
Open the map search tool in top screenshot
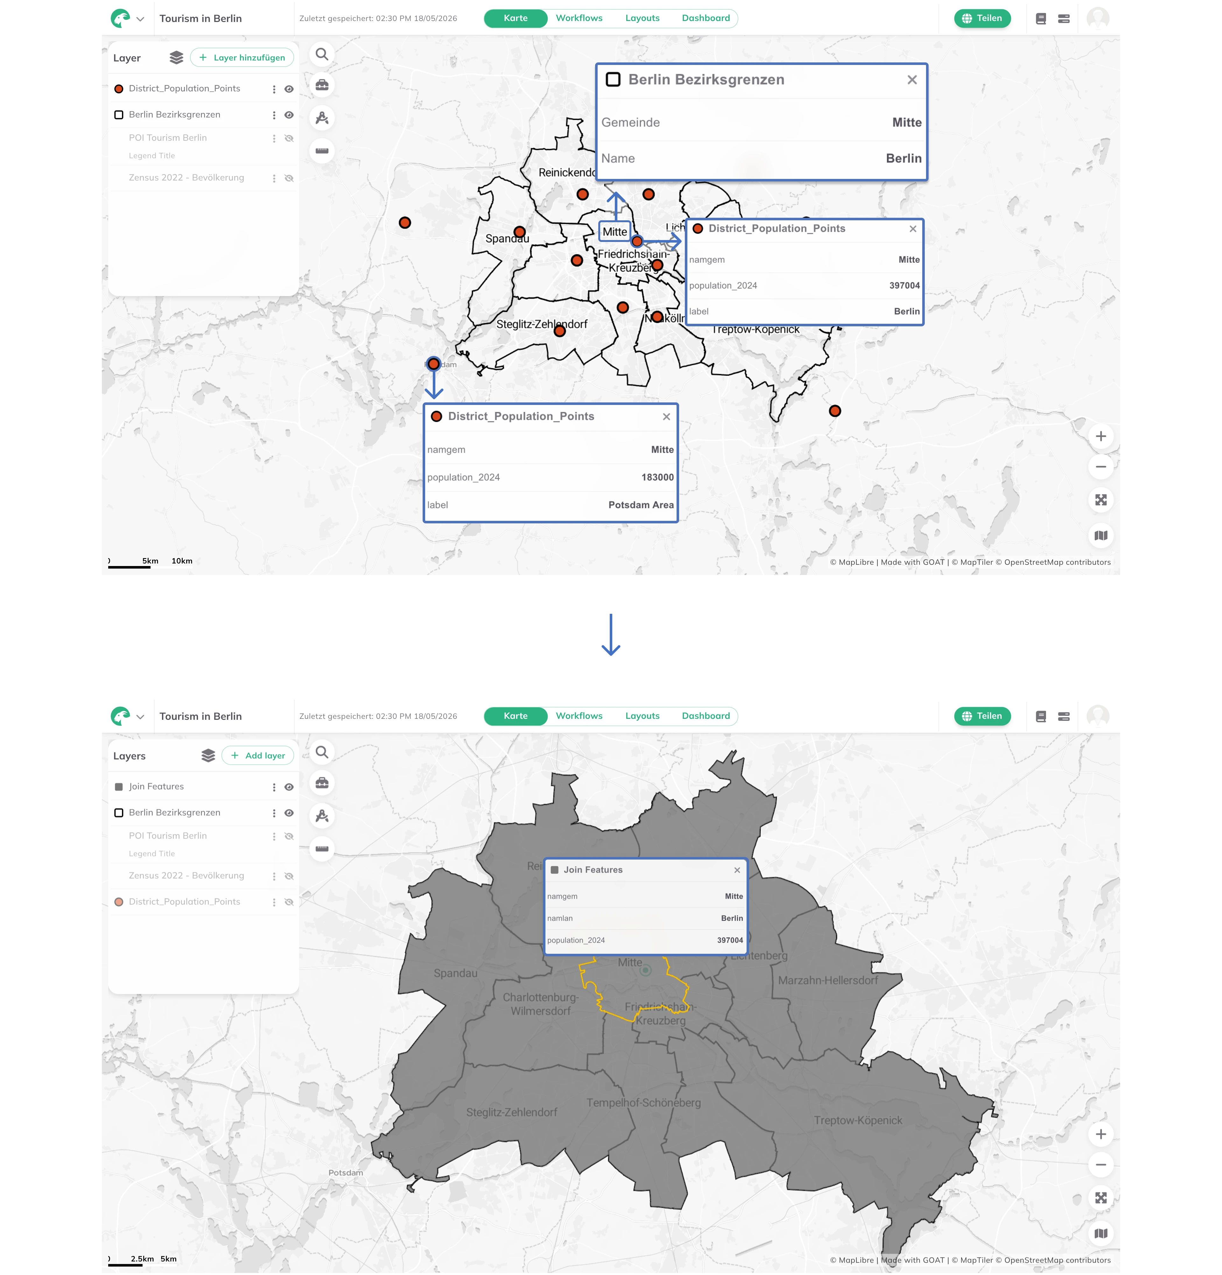click(322, 55)
